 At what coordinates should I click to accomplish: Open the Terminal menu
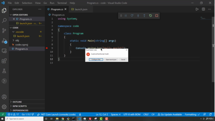click(x=62, y=3)
